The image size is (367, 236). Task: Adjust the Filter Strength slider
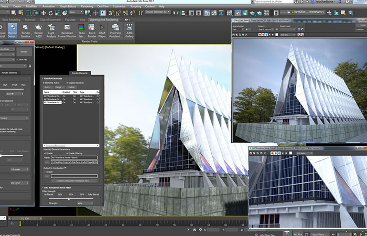[x=69, y=198]
